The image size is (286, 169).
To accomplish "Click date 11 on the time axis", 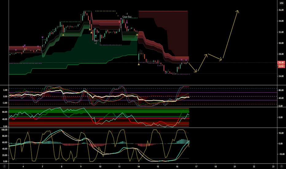I will [x=119, y=167].
